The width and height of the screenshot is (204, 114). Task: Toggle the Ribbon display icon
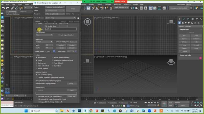(x=150, y=8)
